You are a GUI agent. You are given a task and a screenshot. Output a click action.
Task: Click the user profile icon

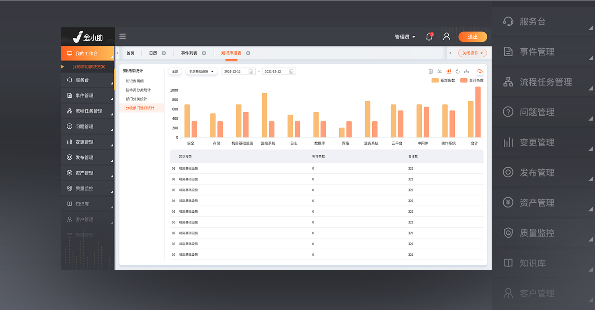click(446, 37)
